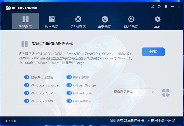Click the Windows OEM label
The height and width of the screenshot is (126, 184).
(42, 93)
